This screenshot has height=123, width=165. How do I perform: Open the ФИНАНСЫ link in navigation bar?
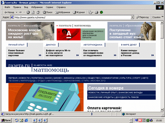point(69,78)
